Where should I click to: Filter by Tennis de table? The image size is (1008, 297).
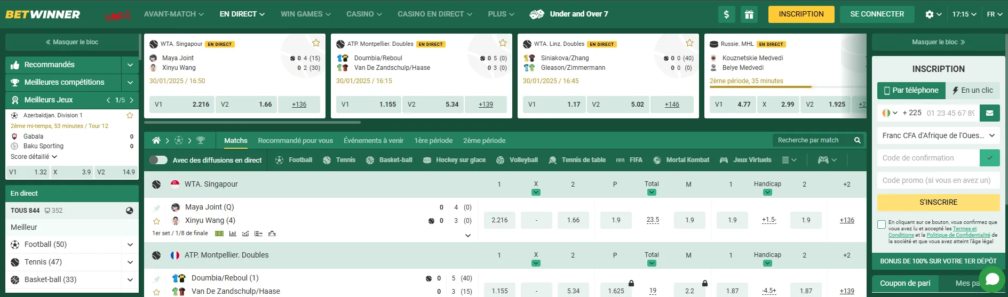pos(577,160)
